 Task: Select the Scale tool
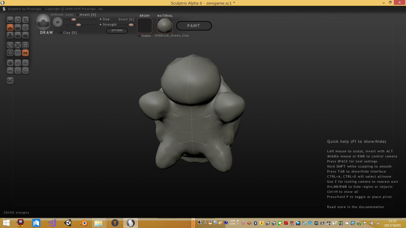25,20
